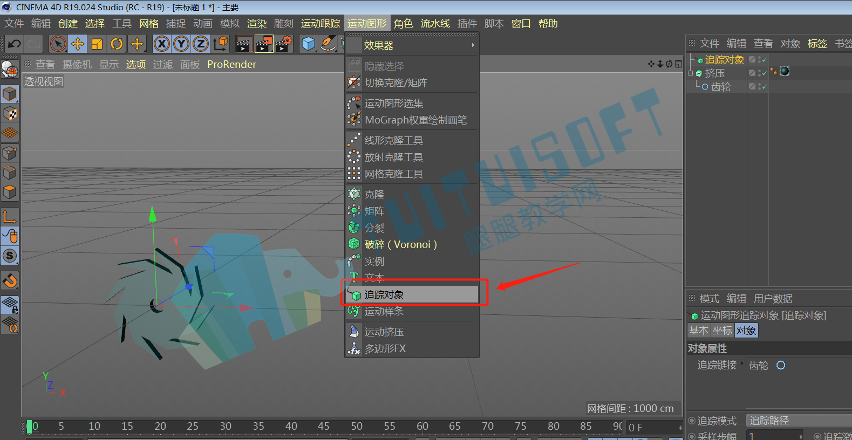Render the active view clapperboard icon
Image resolution: width=852 pixels, height=440 pixels.
tap(244, 44)
